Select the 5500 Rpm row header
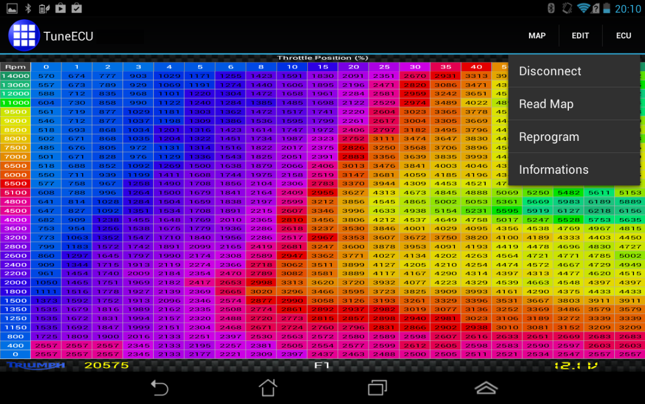This screenshot has width=645, height=404. point(15,184)
